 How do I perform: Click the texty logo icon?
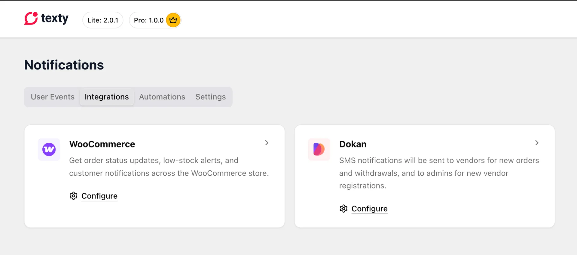pos(31,19)
